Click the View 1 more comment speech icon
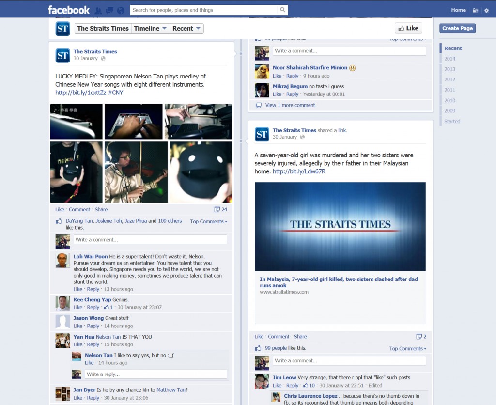Image resolution: width=496 pixels, height=405 pixels. pyautogui.click(x=259, y=105)
